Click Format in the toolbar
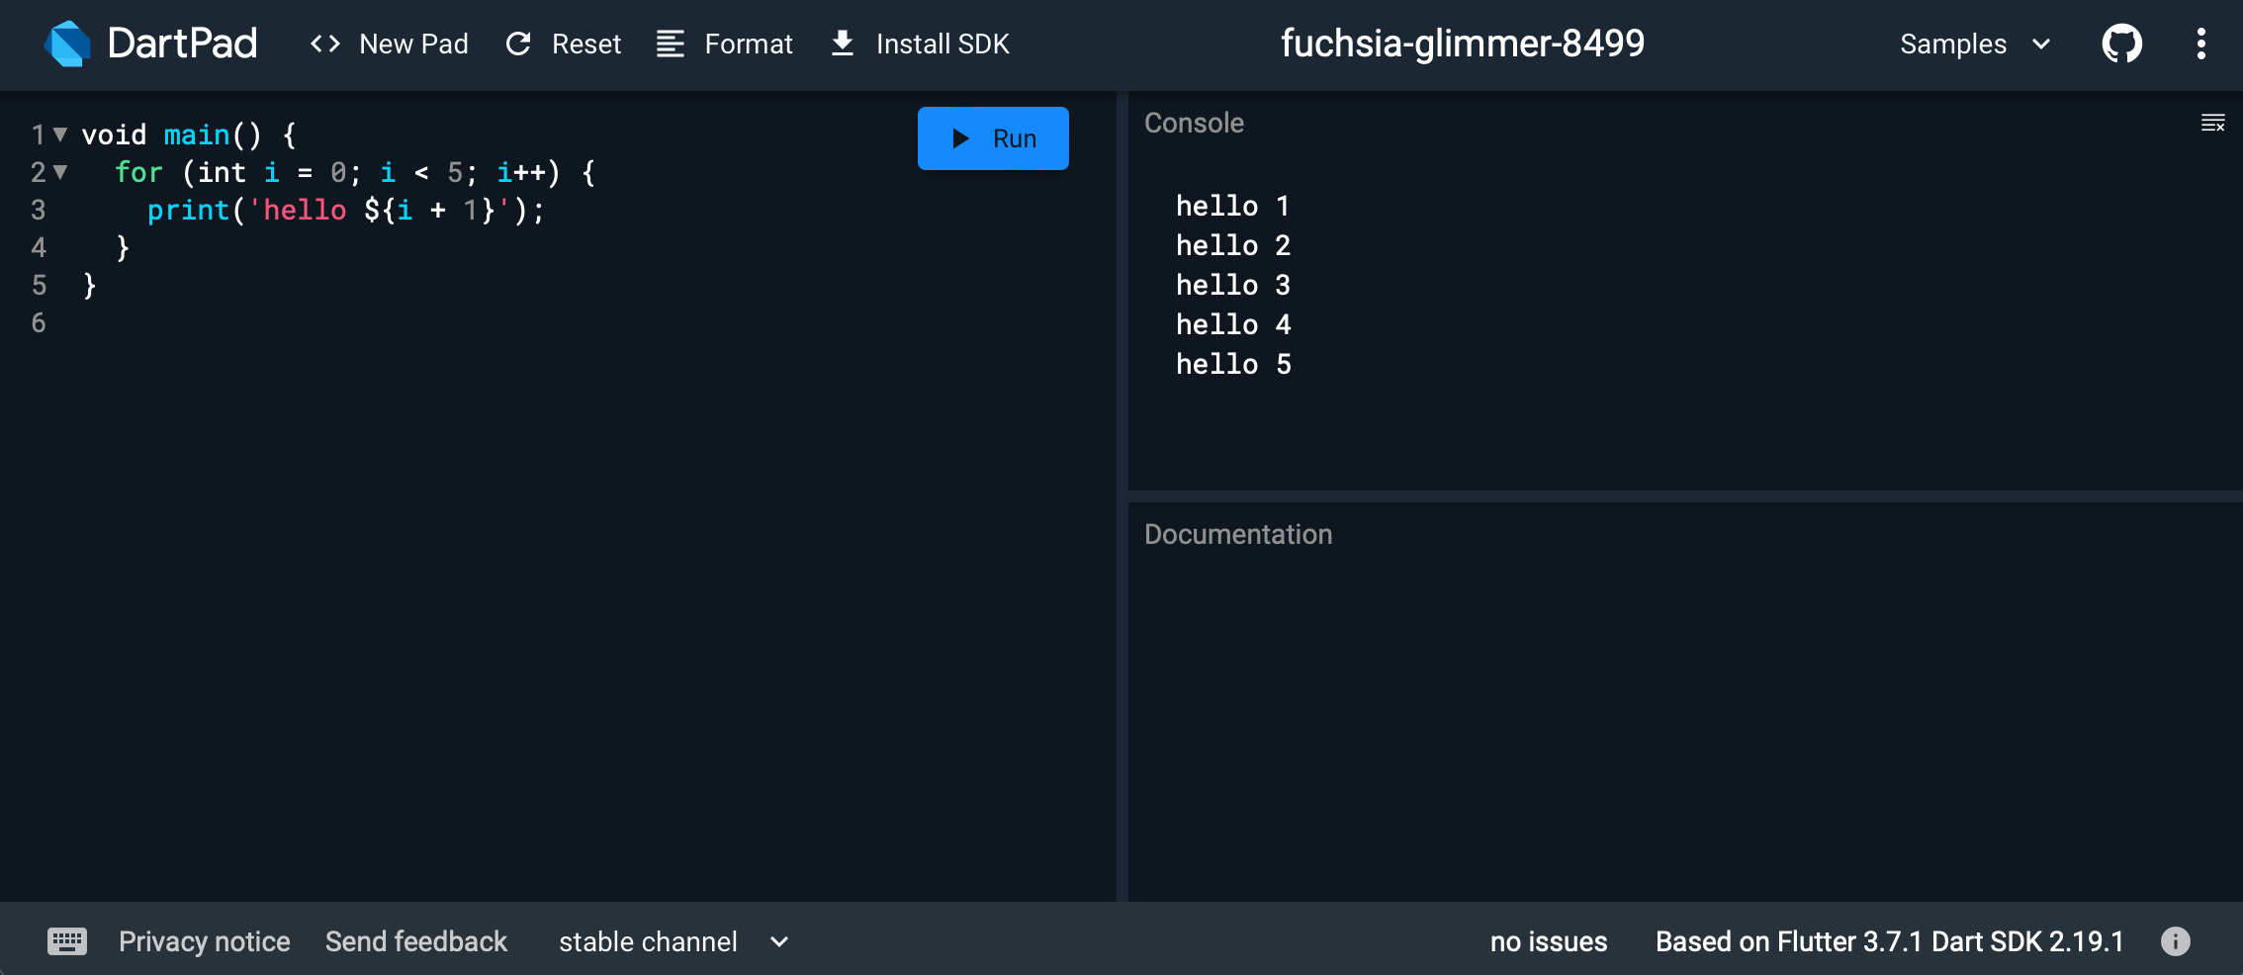2243x975 pixels. (x=725, y=44)
